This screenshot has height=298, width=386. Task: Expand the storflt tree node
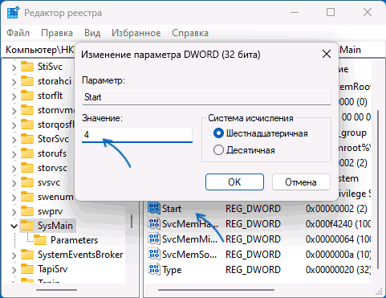click(x=14, y=96)
